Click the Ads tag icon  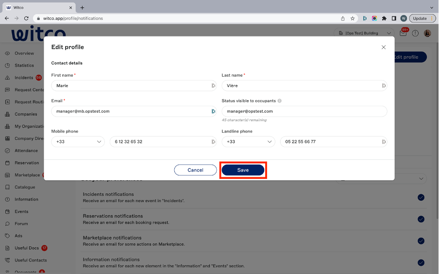click(x=8, y=236)
